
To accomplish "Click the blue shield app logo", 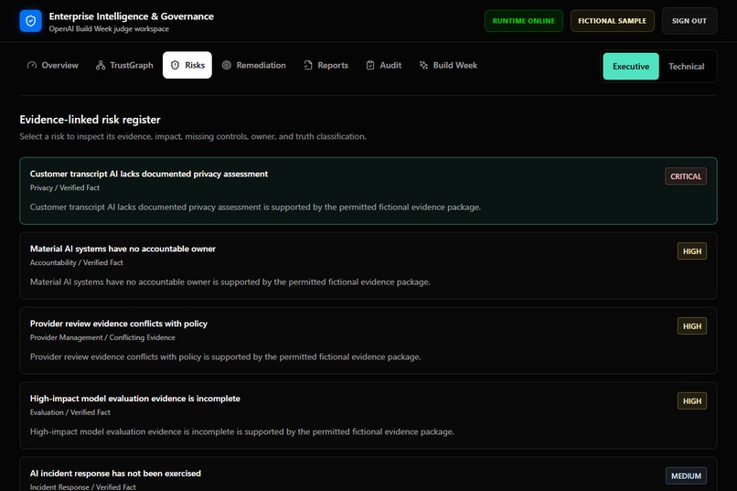I will (x=30, y=21).
